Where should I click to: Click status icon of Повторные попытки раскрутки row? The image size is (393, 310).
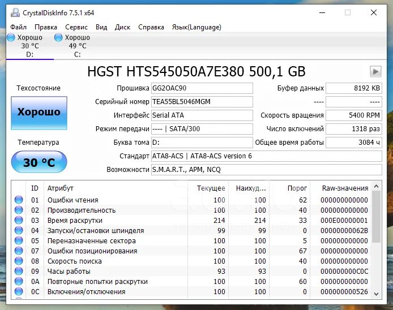point(19,281)
